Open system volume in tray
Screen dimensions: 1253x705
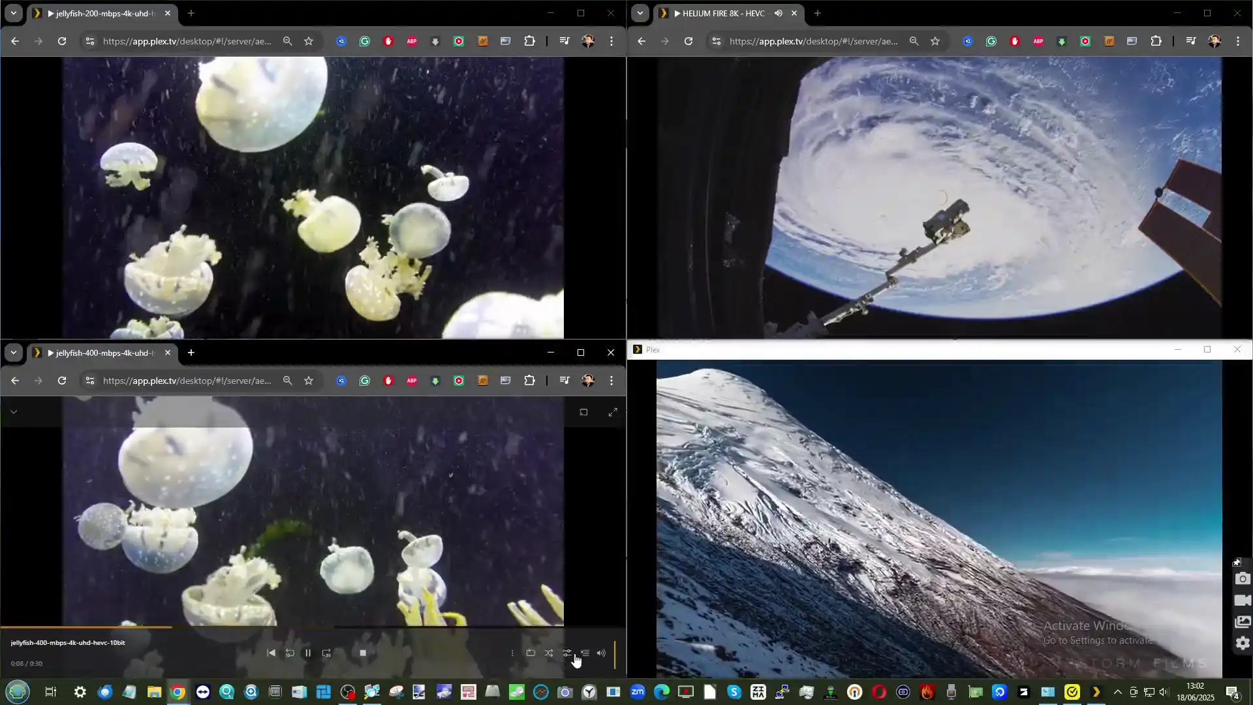(1164, 692)
